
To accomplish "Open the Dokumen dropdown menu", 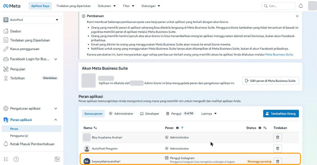I will pyautogui.click(x=107, y=6).
